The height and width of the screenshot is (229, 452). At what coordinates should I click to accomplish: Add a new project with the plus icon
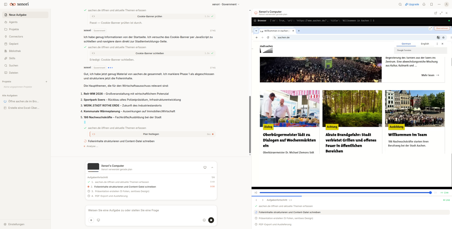tap(46, 82)
